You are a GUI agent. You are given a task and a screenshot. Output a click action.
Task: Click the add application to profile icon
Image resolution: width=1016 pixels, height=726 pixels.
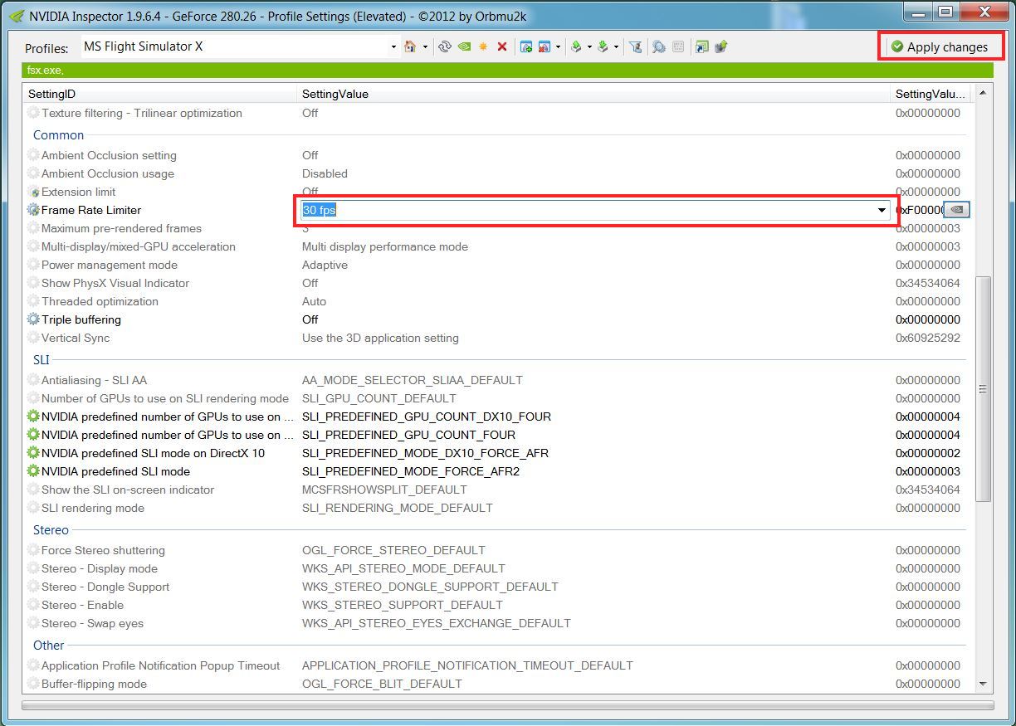(526, 47)
